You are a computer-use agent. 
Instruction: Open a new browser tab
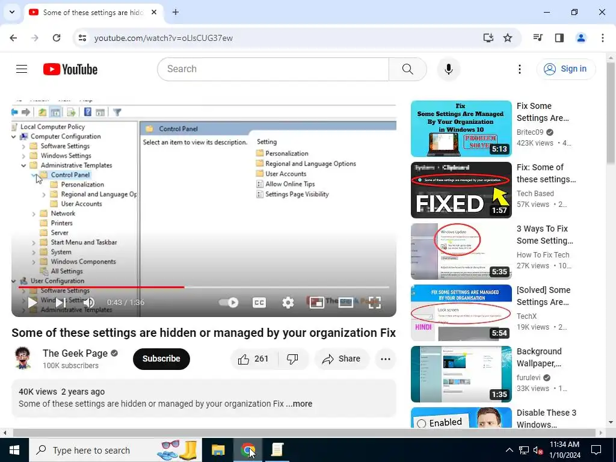[176, 12]
